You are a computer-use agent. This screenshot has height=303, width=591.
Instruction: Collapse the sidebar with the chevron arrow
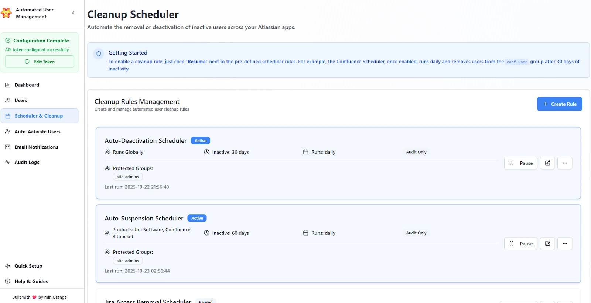pos(73,13)
